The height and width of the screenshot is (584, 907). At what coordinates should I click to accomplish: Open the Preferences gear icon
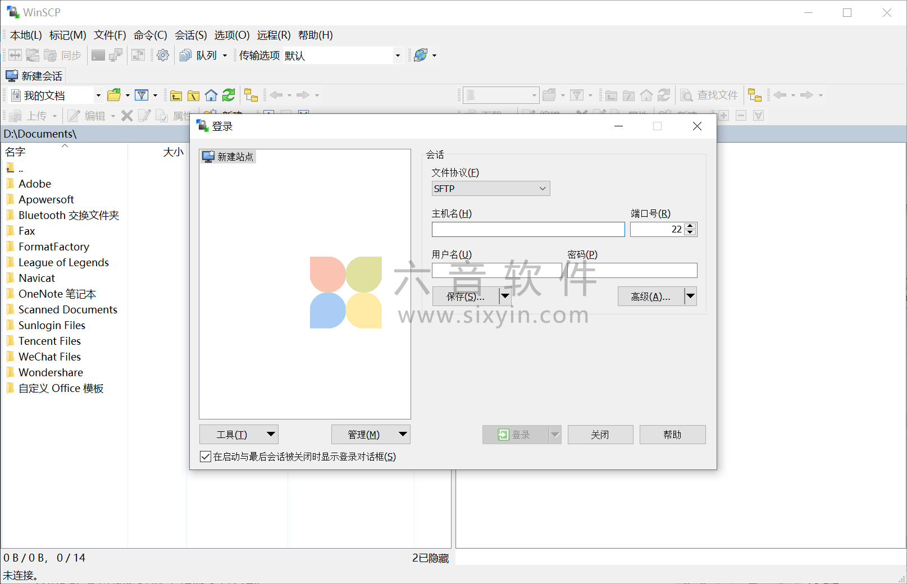coord(163,55)
